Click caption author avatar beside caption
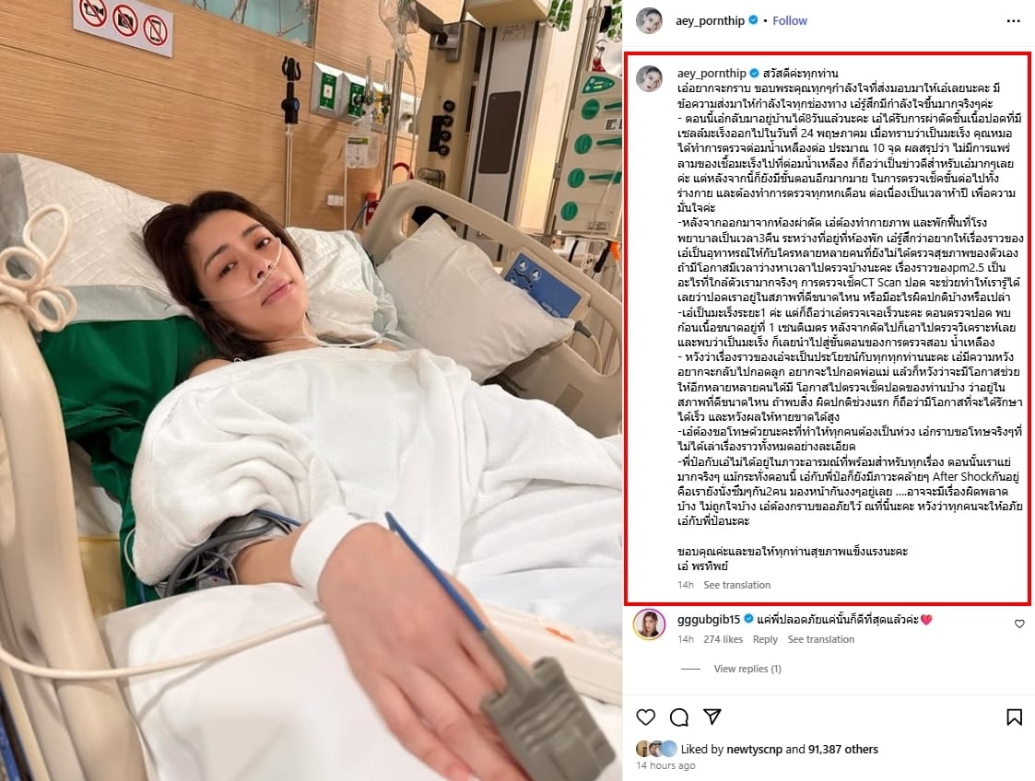This screenshot has width=1035, height=781. point(649,78)
